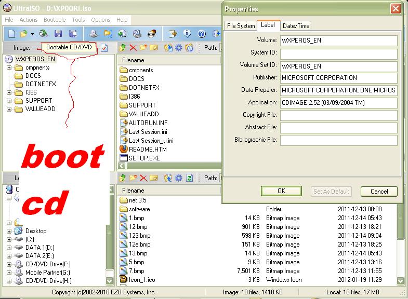Click the Open file folder toolbar icon

point(24,34)
